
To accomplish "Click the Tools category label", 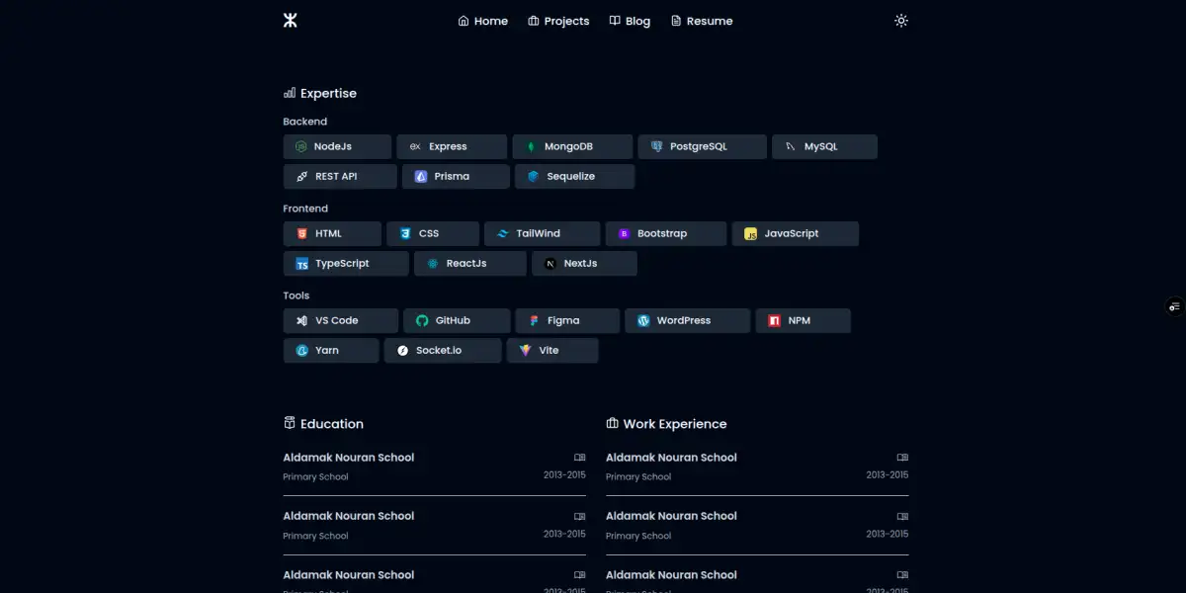I will point(296,296).
